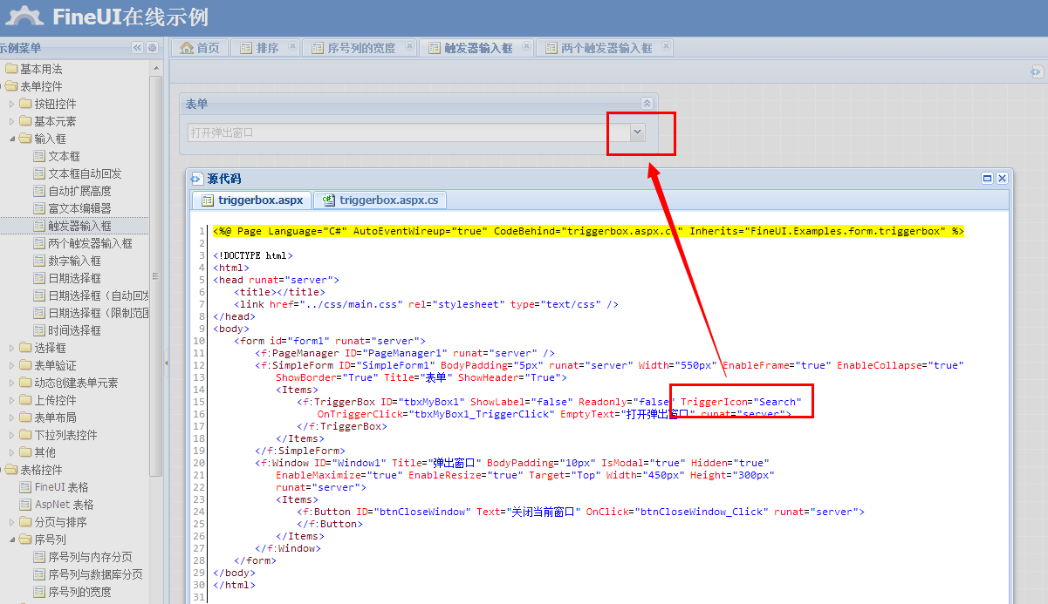Image resolution: width=1048 pixels, height=604 pixels.
Task: Click the FineUI在线示例 title text
Action: 130,17
